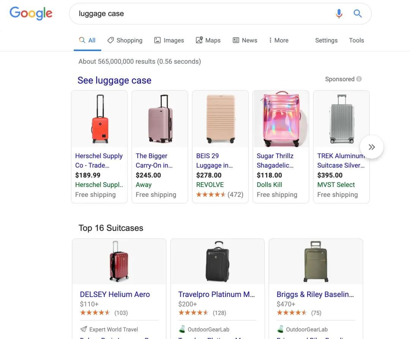Switch to the Images tab

pyautogui.click(x=169, y=40)
